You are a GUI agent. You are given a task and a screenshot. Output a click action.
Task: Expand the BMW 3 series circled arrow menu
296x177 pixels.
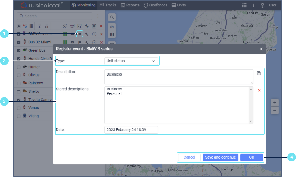94,34
